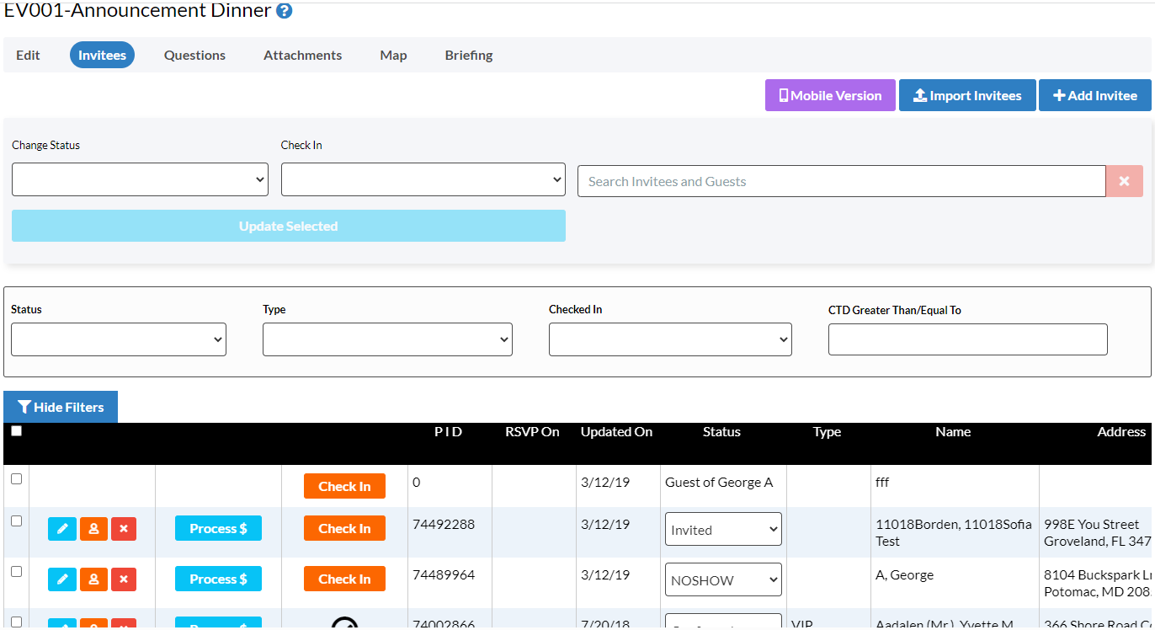Click Import Invitees button
Viewport: 1155px width, 630px height.
pyautogui.click(x=967, y=95)
